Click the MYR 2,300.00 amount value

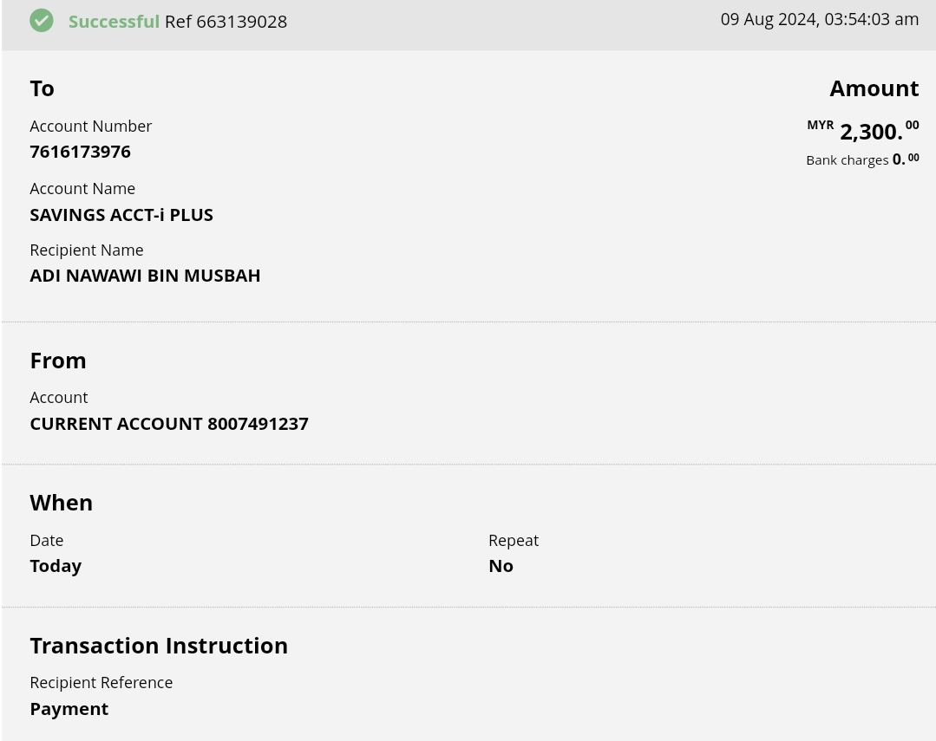point(870,132)
